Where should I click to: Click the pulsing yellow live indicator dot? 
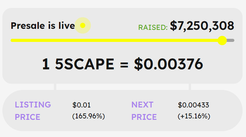pos(83,25)
